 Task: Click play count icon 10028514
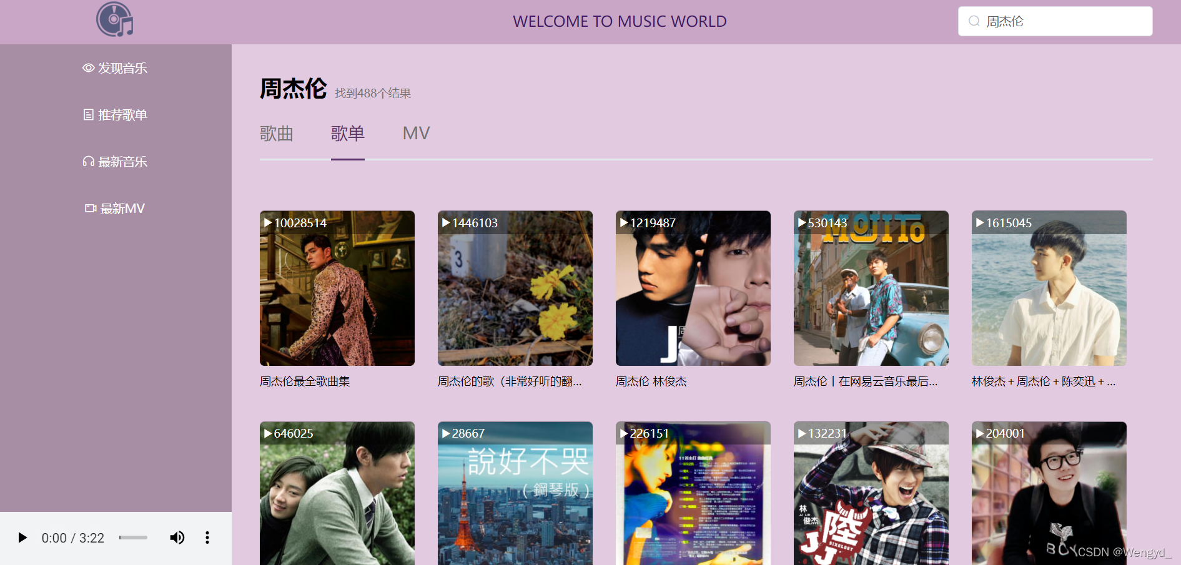[268, 223]
